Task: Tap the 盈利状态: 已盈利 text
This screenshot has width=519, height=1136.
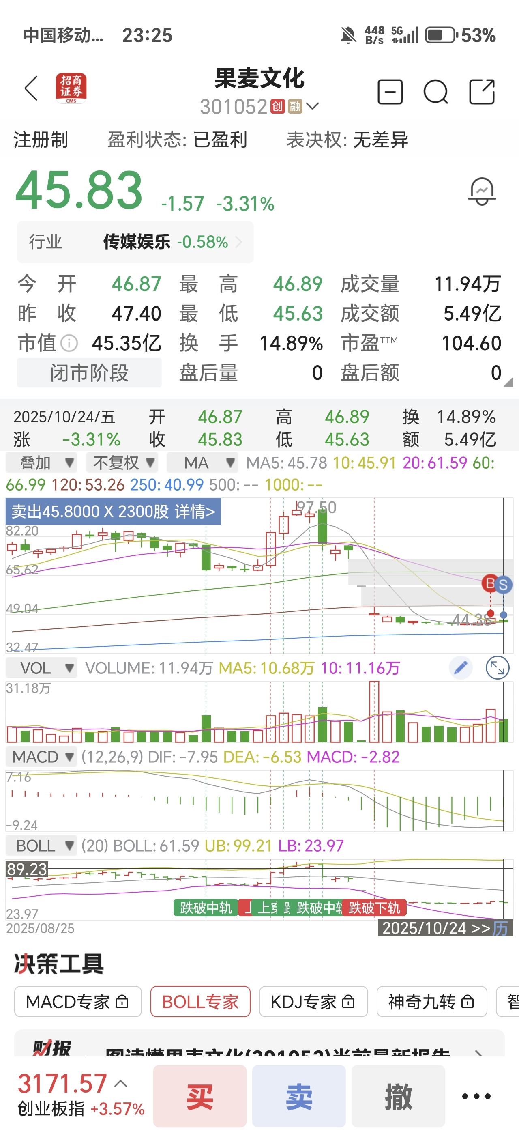Action: point(177,140)
